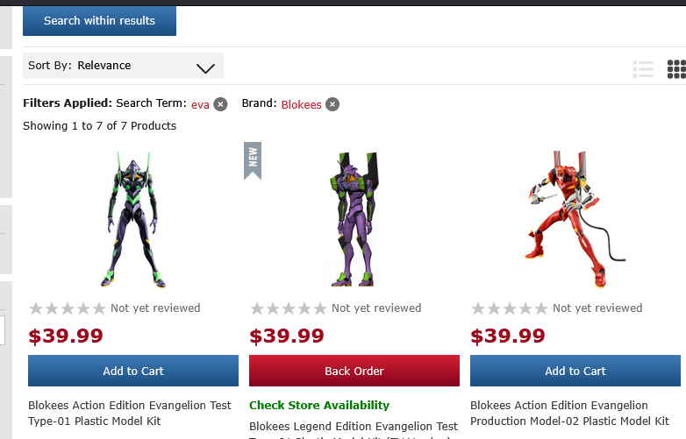Switch to grid view layout icon
This screenshot has height=439, width=686.
click(676, 69)
